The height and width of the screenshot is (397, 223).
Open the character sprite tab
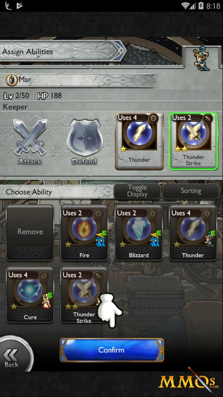(200, 57)
